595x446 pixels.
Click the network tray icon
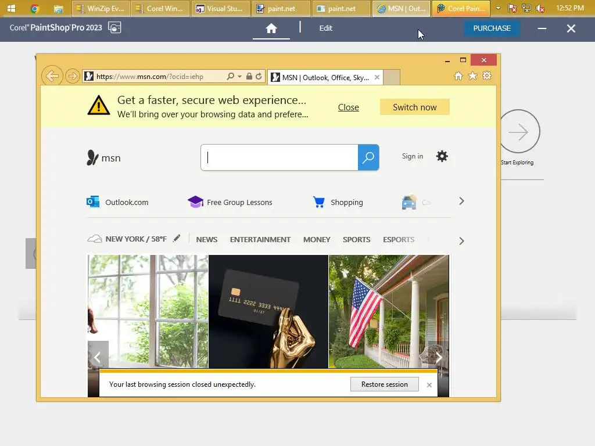(x=526, y=8)
